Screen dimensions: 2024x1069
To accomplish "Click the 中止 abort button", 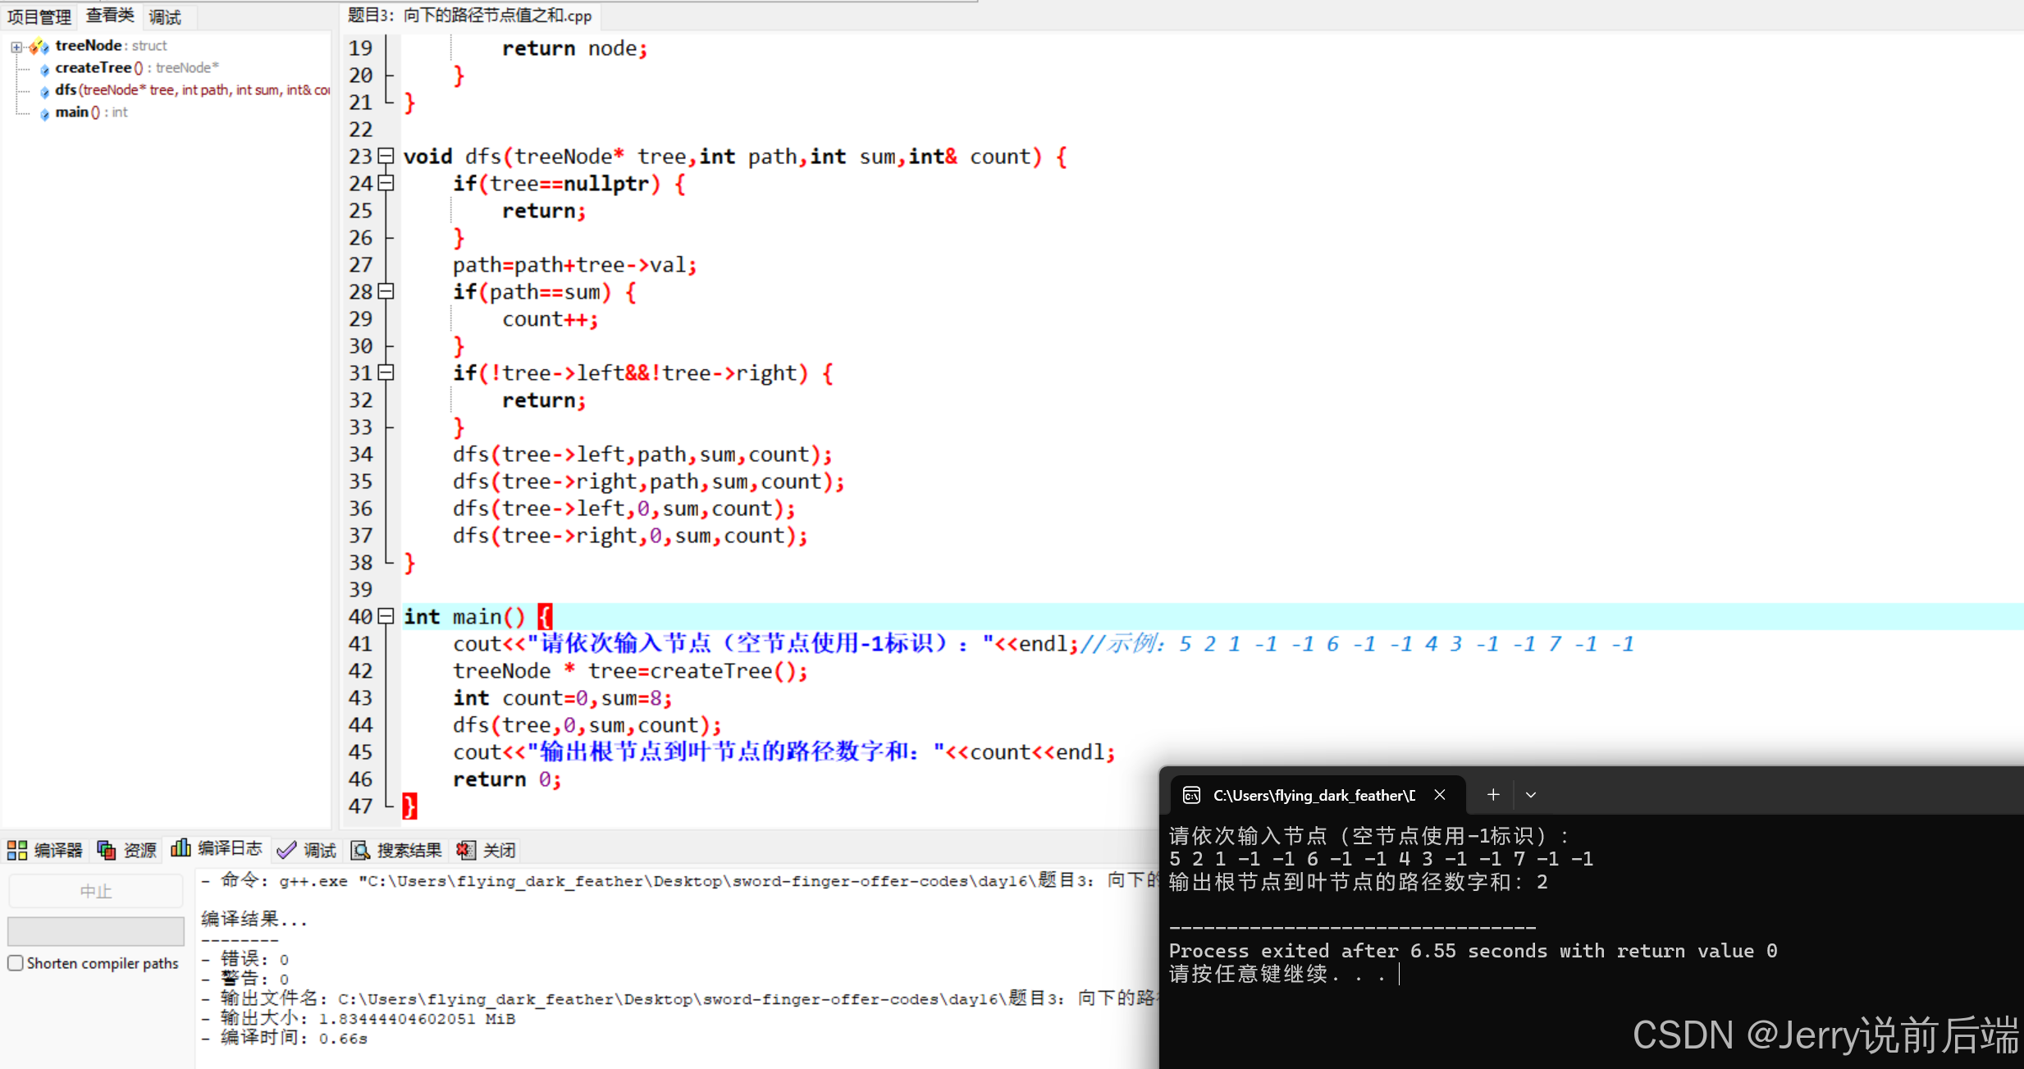I will (95, 891).
